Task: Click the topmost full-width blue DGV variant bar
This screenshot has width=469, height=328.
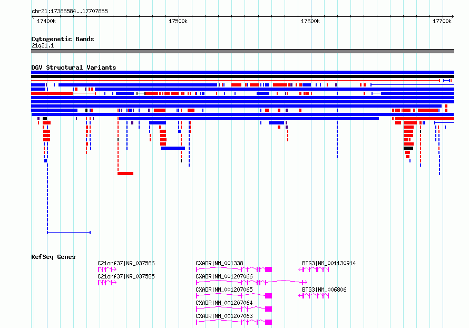Action: 242,72
